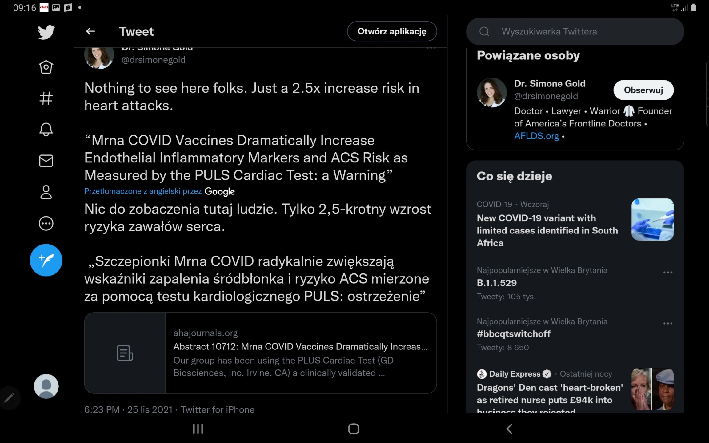Open the Notifications bell

point(46,129)
